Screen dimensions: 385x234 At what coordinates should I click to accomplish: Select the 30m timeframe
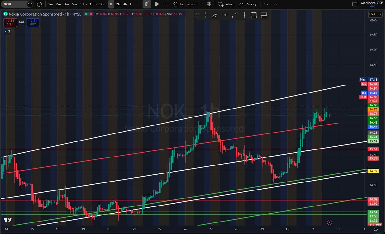pyautogui.click(x=103, y=4)
